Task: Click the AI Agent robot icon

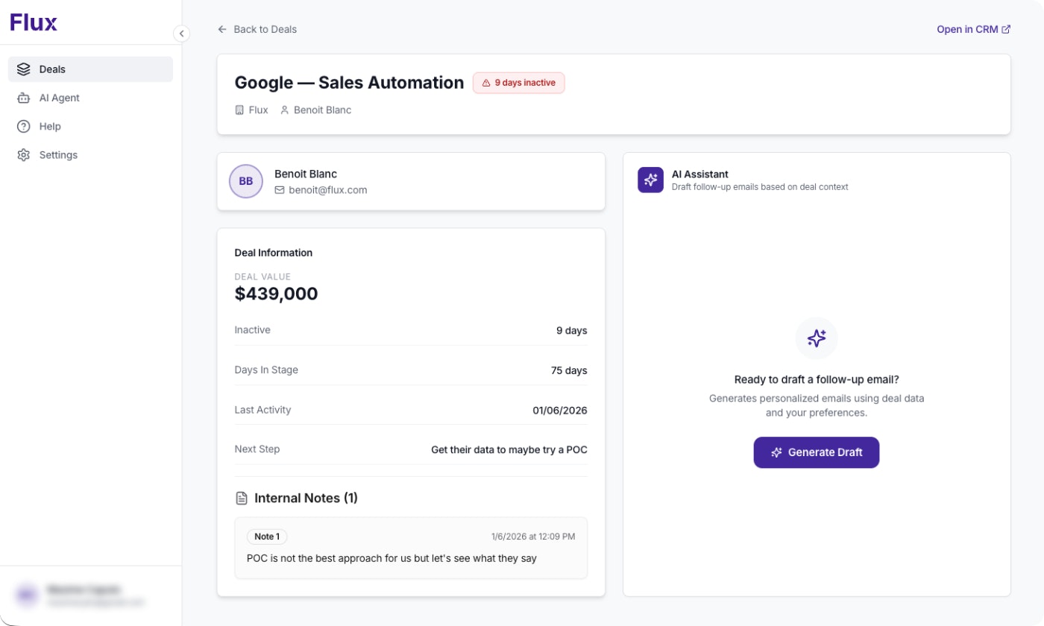Action: (24, 98)
